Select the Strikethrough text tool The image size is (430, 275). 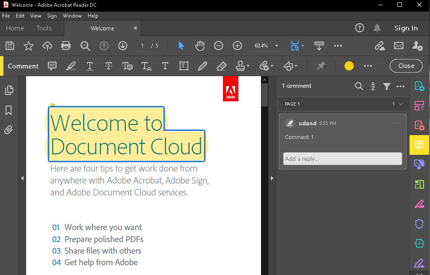pos(109,66)
